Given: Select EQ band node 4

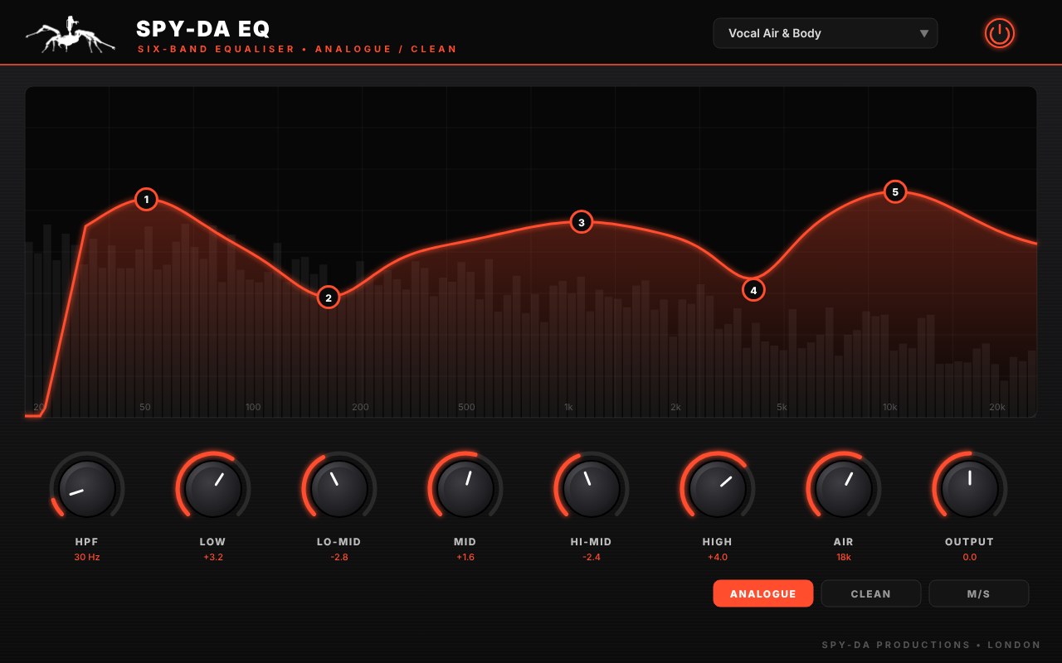Looking at the screenshot, I should point(753,290).
